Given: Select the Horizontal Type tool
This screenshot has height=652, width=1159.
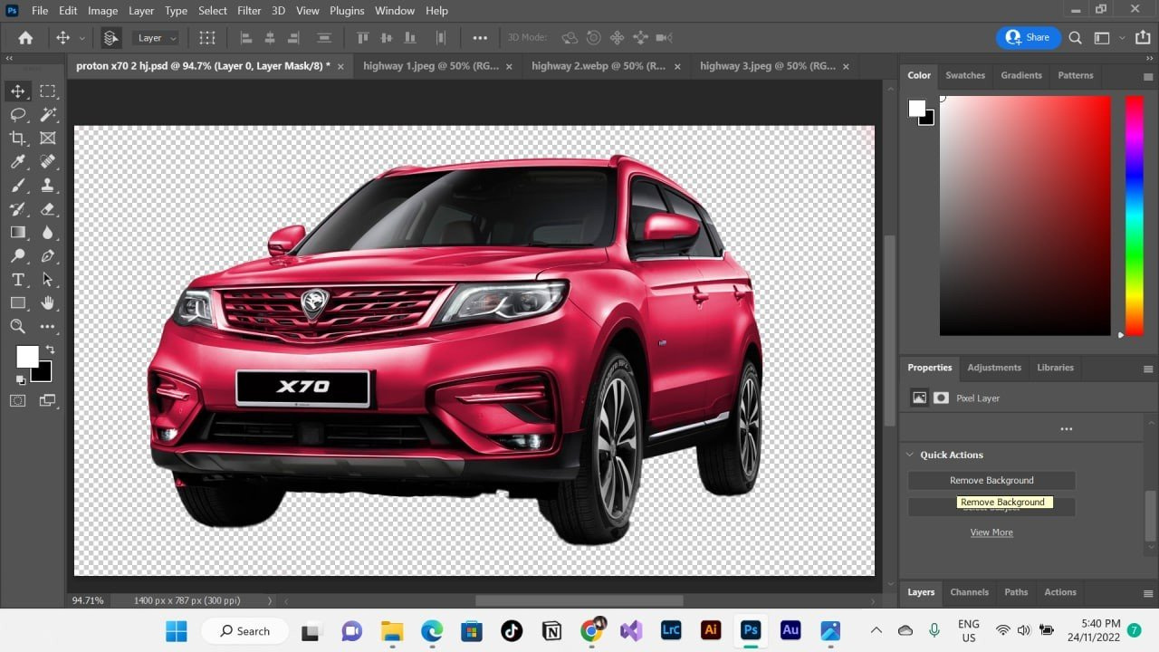Looking at the screenshot, I should pyautogui.click(x=18, y=280).
